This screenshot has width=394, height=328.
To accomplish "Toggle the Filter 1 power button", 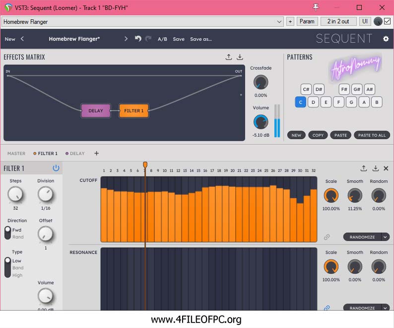I will (56, 168).
